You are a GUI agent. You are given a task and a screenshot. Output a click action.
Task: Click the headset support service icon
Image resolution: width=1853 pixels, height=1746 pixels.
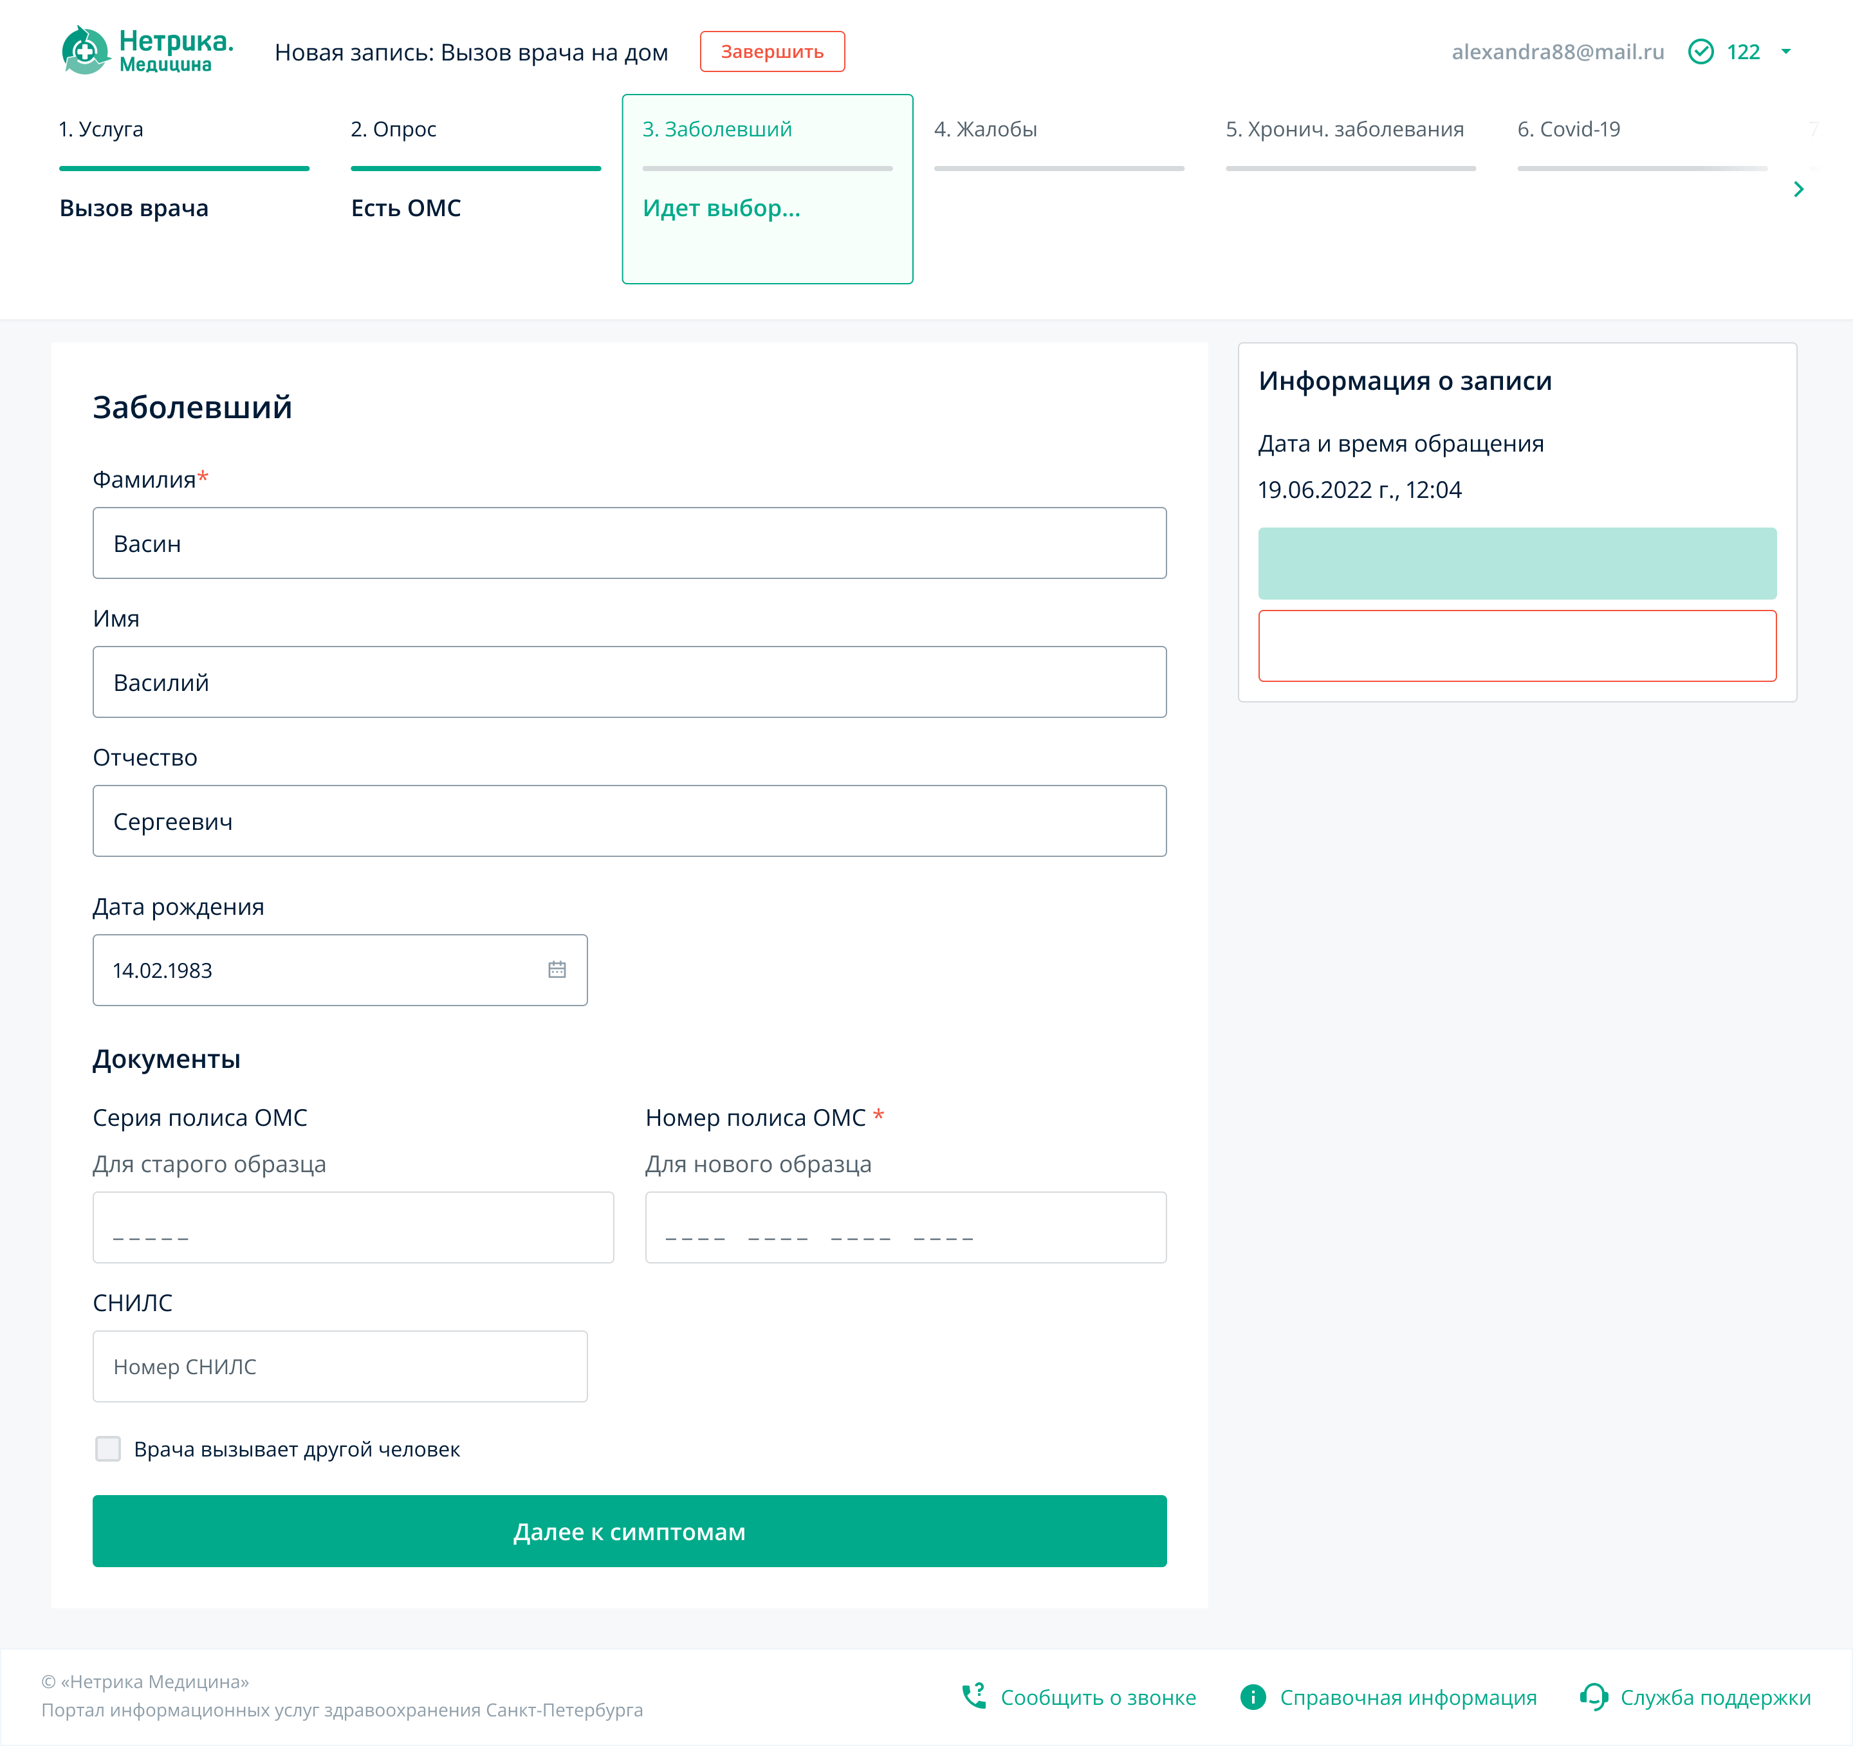pos(1594,1696)
